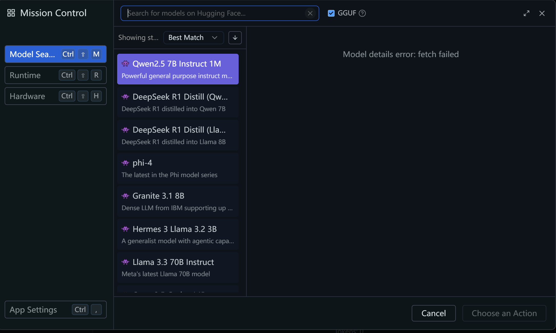
Task: Open the Best Match sort dropdown
Action: coord(193,38)
